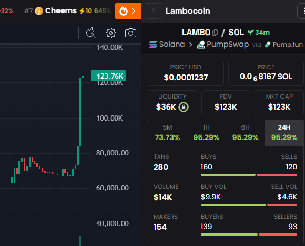305x246 pixels.
Task: Click the Cheems 645% gain text
Action: 103,11
